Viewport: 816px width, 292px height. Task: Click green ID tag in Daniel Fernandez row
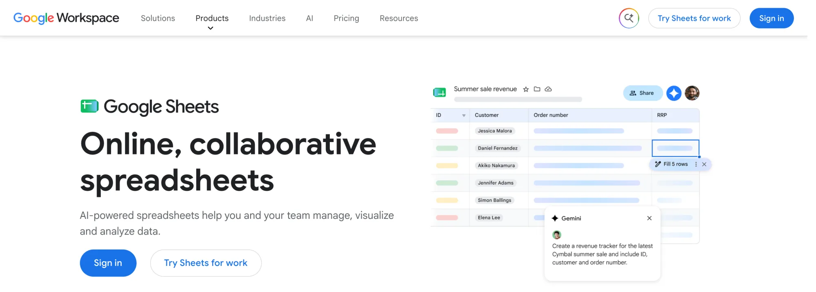[447, 148]
